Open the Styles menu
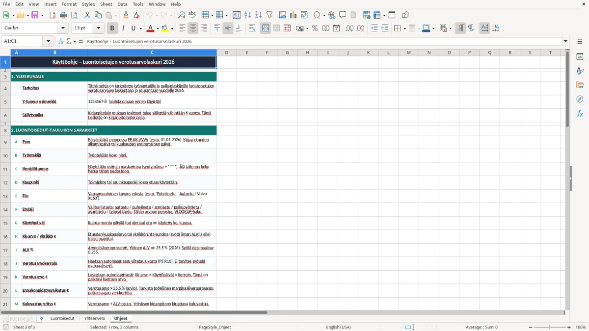The image size is (589, 331). click(x=88, y=4)
